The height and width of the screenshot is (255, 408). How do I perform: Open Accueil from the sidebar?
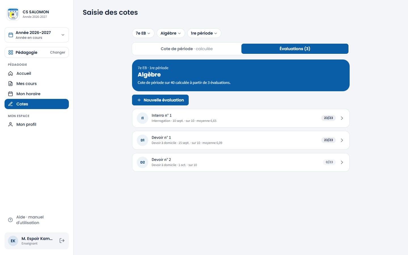pos(37,73)
